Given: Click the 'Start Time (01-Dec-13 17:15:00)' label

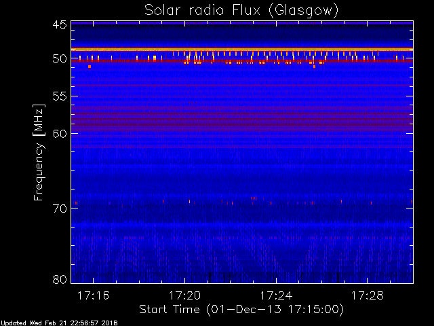Looking at the screenshot, I should click(x=241, y=309).
